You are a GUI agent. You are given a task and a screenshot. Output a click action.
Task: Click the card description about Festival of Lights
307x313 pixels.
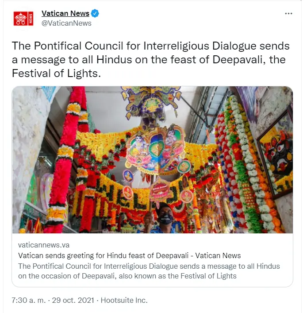(x=149, y=271)
